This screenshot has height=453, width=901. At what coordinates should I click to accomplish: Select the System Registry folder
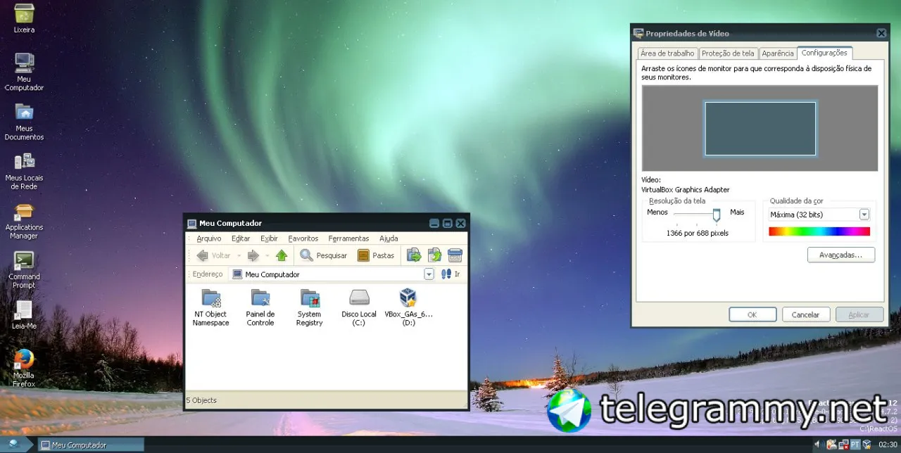[309, 307]
